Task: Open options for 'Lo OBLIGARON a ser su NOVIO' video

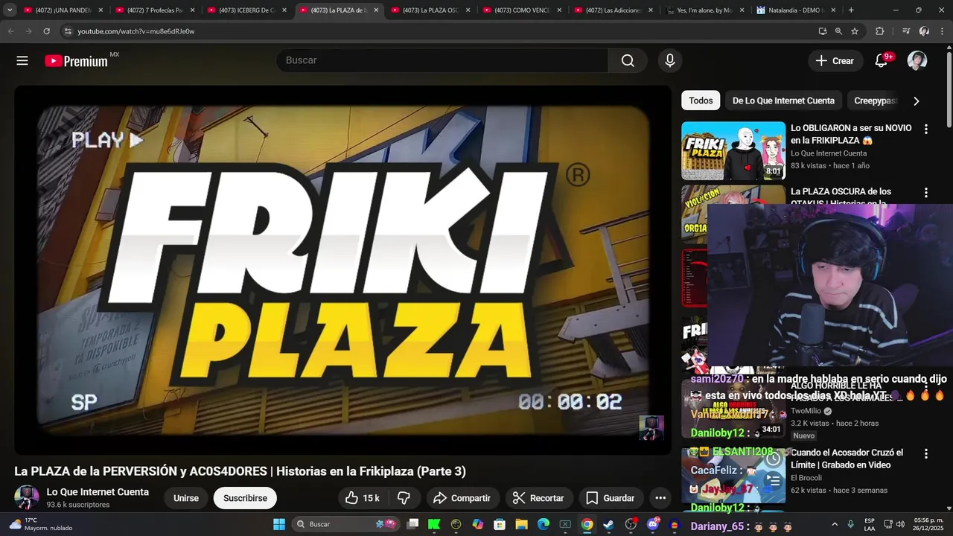Action: pos(925,129)
